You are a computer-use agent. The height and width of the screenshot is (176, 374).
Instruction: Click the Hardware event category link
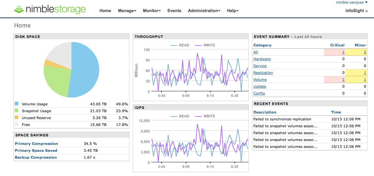pyautogui.click(x=262, y=59)
